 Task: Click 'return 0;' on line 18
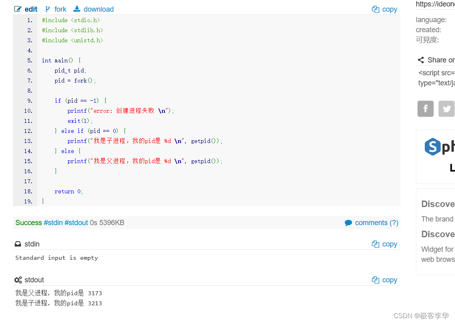[69, 191]
